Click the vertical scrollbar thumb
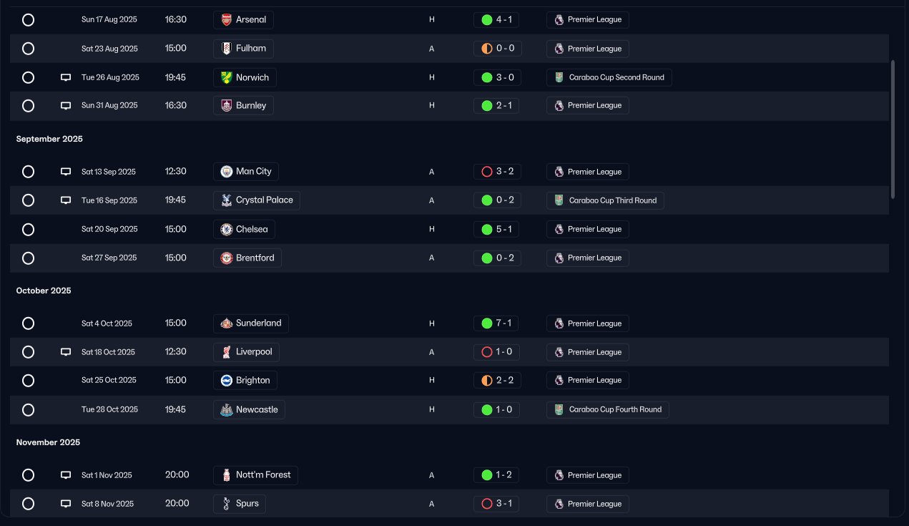The width and height of the screenshot is (909, 526). tap(893, 129)
